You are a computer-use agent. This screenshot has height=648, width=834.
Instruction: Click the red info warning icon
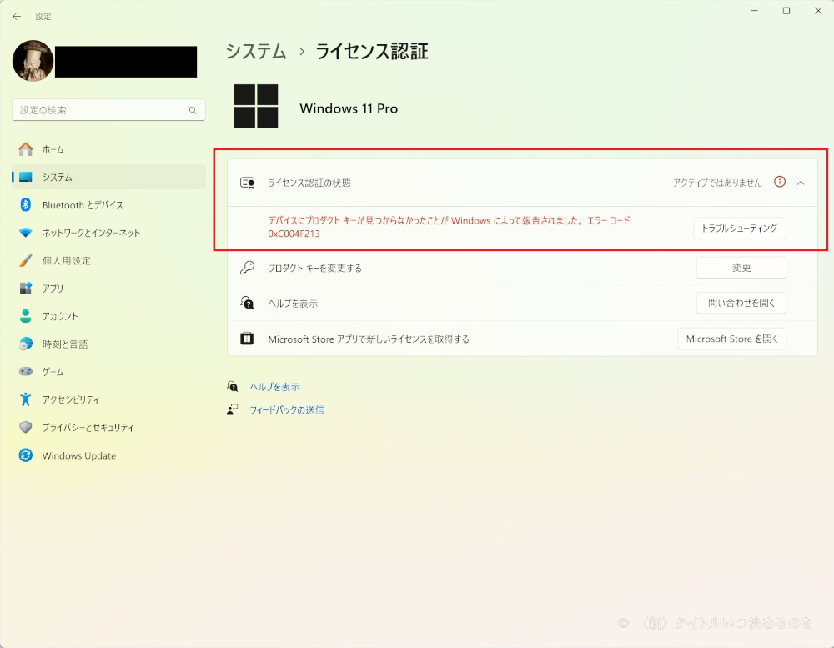pyautogui.click(x=780, y=182)
